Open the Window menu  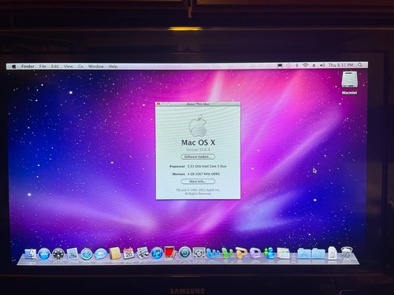click(x=96, y=66)
